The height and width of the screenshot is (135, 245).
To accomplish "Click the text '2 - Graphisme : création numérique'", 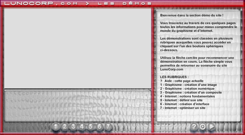I will pyautogui.click(x=187, y=89).
